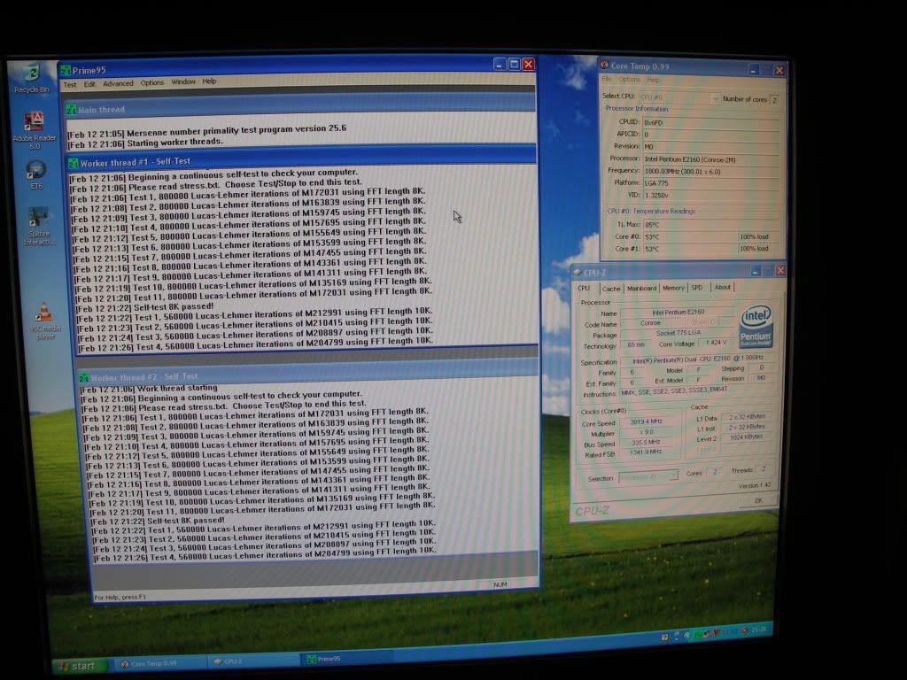Switch to the Mainboard tab in CPU-Z
Viewport: 907px width, 680px height.
(641, 288)
